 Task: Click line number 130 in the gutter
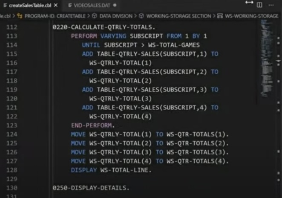pyautogui.click(x=12, y=188)
